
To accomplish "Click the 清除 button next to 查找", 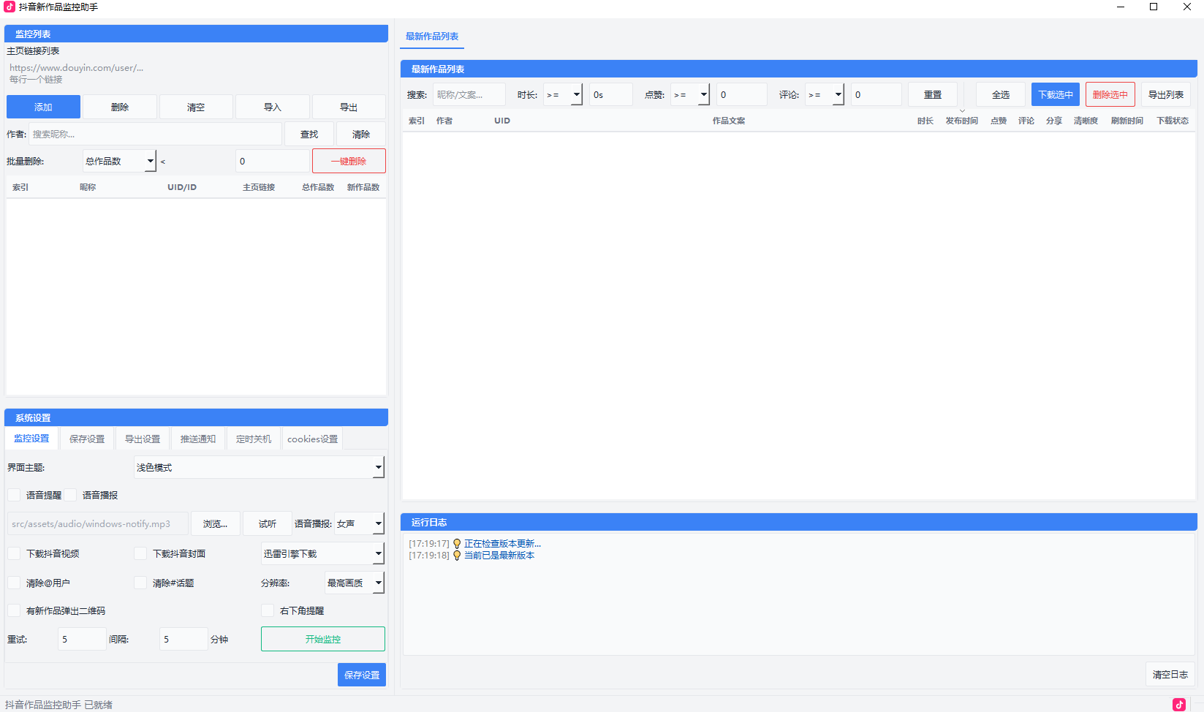I will click(x=361, y=134).
